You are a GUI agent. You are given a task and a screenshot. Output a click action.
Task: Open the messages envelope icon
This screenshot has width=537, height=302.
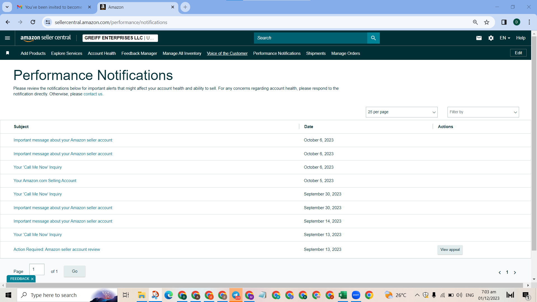coord(479,38)
